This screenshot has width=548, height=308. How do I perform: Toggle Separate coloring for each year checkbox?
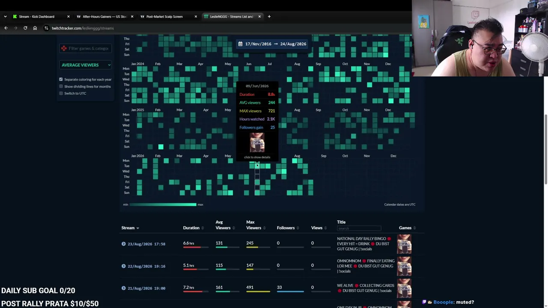point(61,80)
